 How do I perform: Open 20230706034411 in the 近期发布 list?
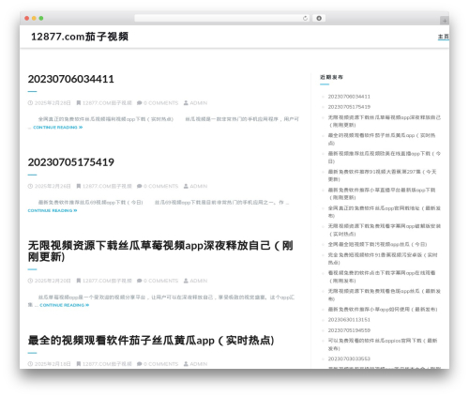tap(349, 97)
